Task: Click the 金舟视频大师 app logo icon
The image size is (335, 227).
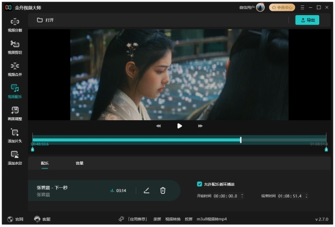Action: coord(8,7)
